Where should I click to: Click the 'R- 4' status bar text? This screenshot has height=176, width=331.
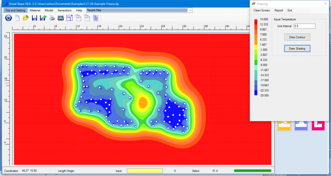[215, 171]
